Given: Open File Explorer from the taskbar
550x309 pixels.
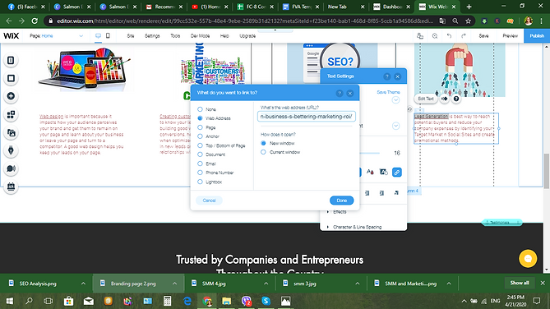Looking at the screenshot, I should click(227, 301).
